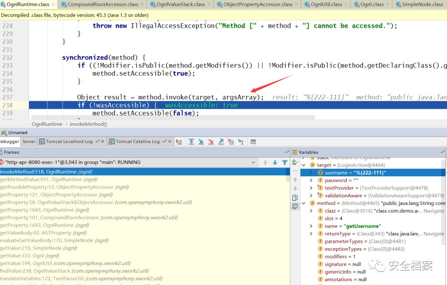
Task: Click the Variables panel hide pin icon
Action: pos(442,152)
